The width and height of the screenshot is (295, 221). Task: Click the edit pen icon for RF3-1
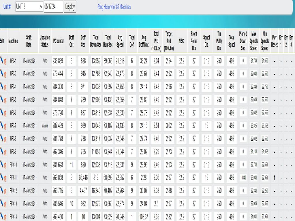click(x=2, y=61)
